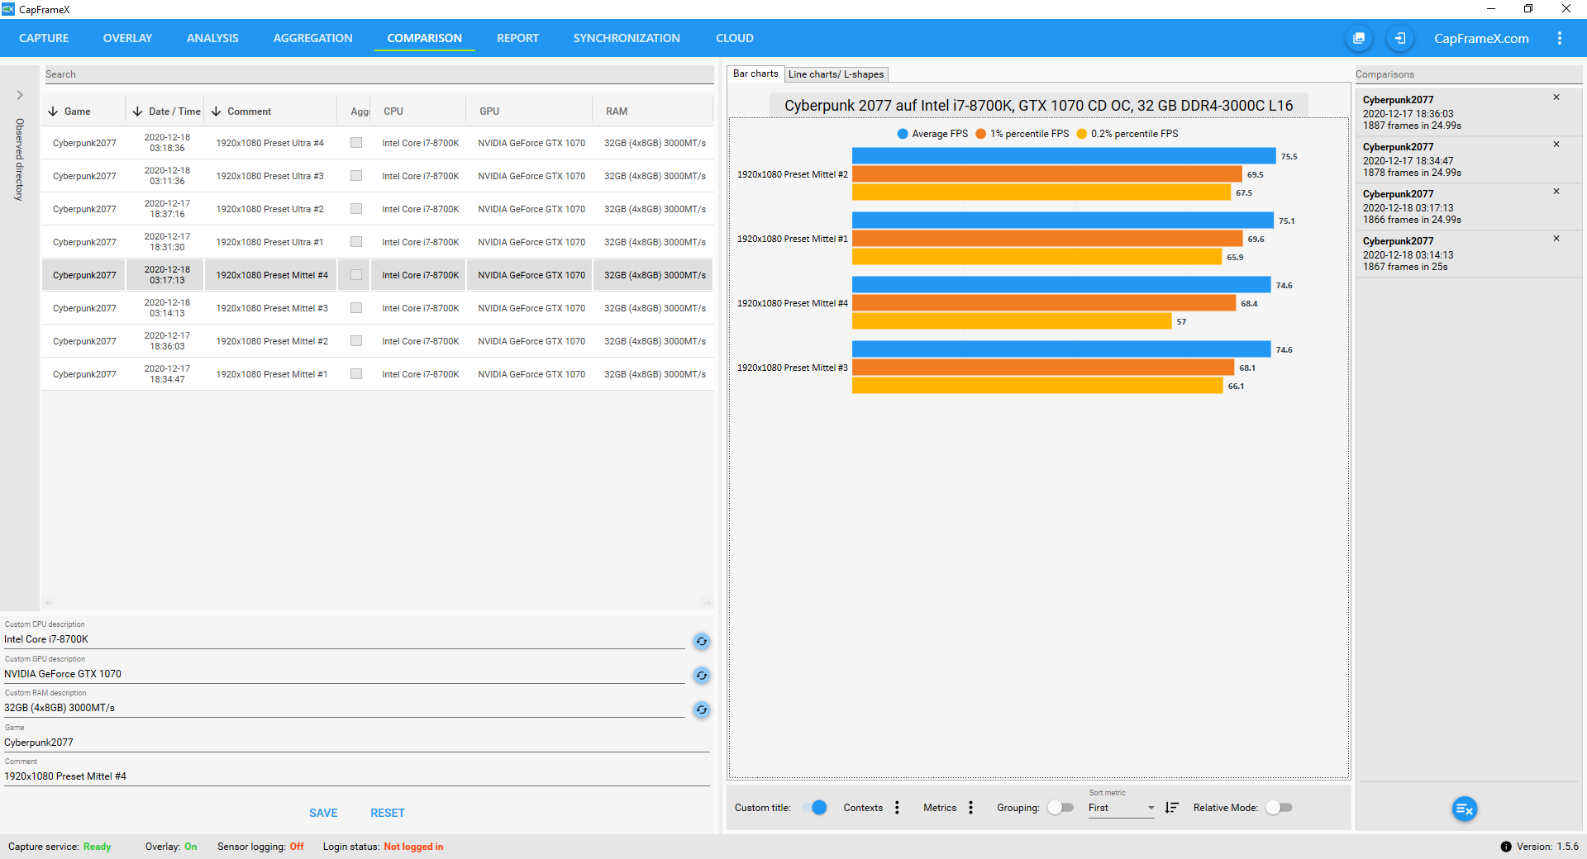Remove the 18:34:47 comparison entry

pos(1556,145)
